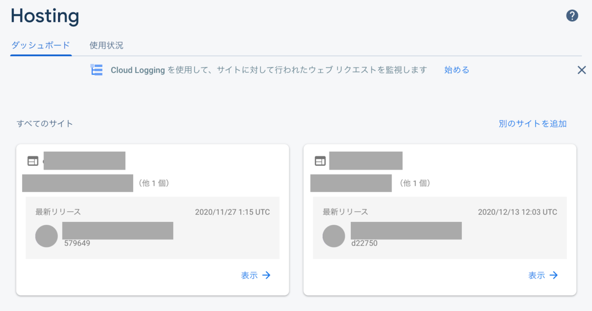592x311 pixels.
Task: Click the Hosting page title
Action: [44, 16]
